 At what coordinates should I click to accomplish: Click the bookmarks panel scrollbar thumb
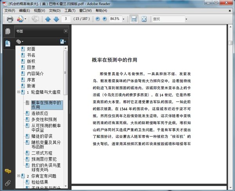[65, 73]
